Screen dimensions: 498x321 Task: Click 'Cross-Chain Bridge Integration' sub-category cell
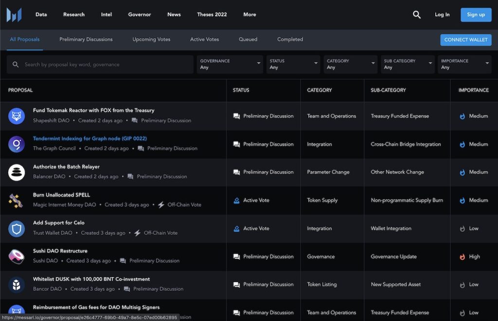point(406,144)
